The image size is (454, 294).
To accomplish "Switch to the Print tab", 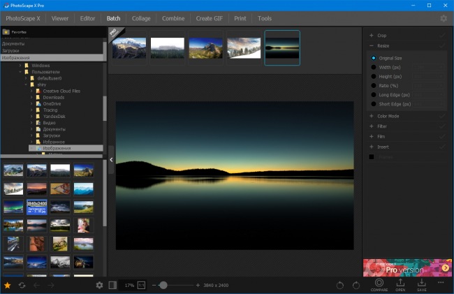I will 240,19.
